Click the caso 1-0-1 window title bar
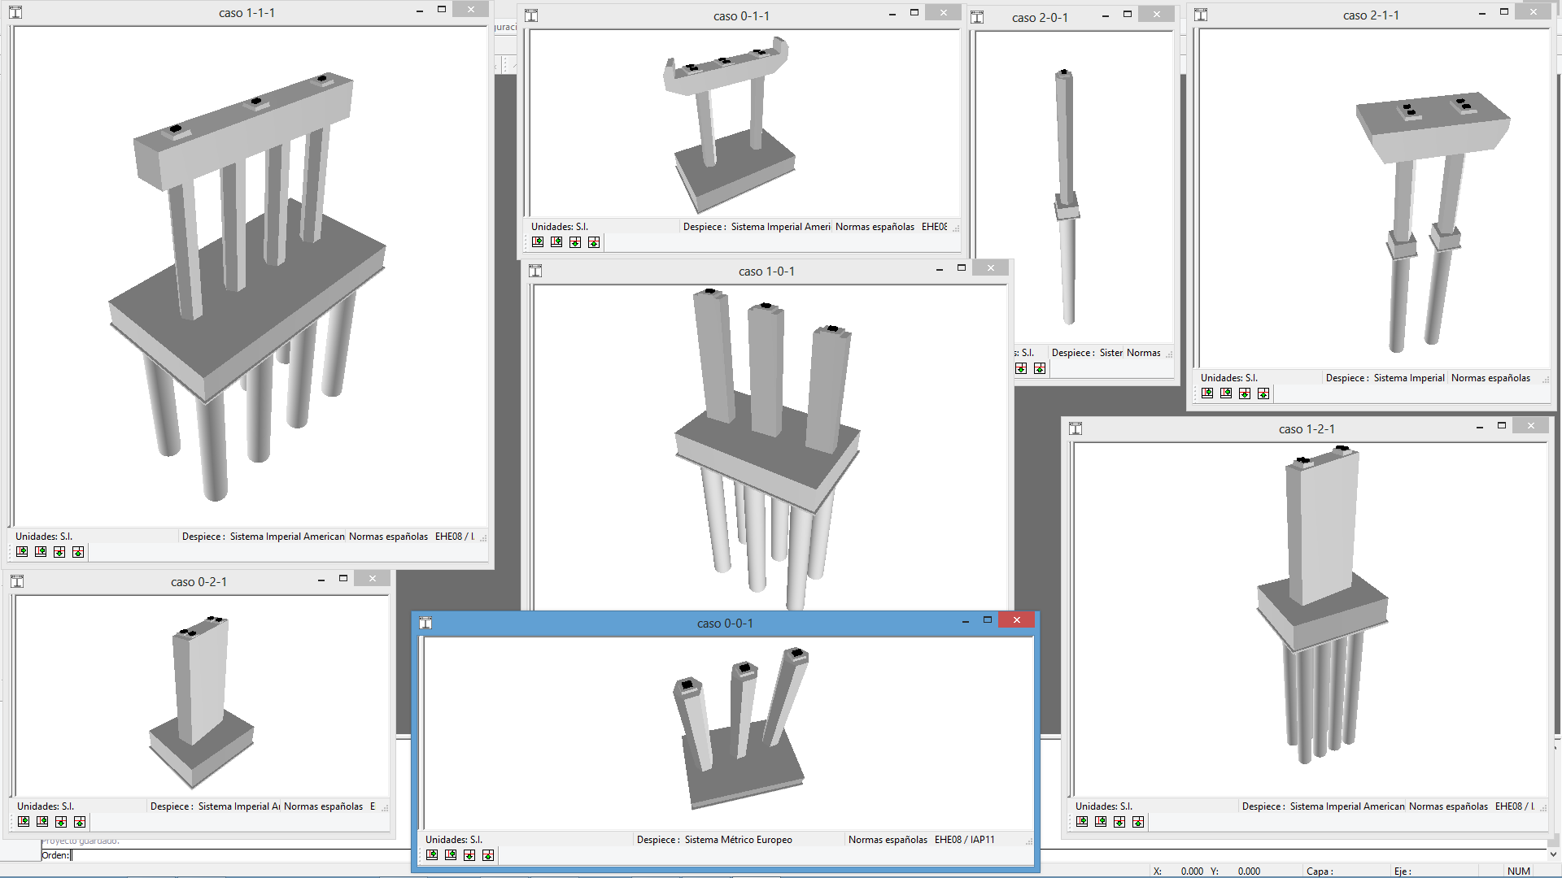 pyautogui.click(x=766, y=272)
